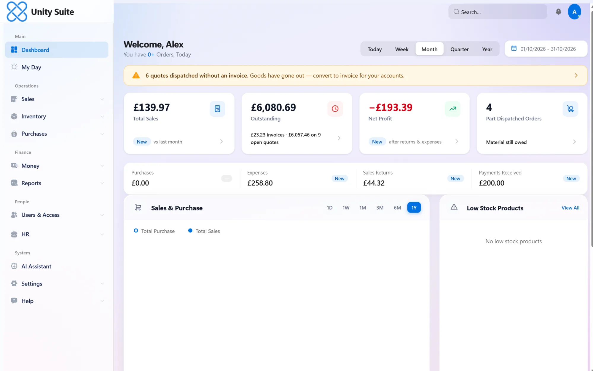
Task: Select the 6M chart range
Action: 397,207
